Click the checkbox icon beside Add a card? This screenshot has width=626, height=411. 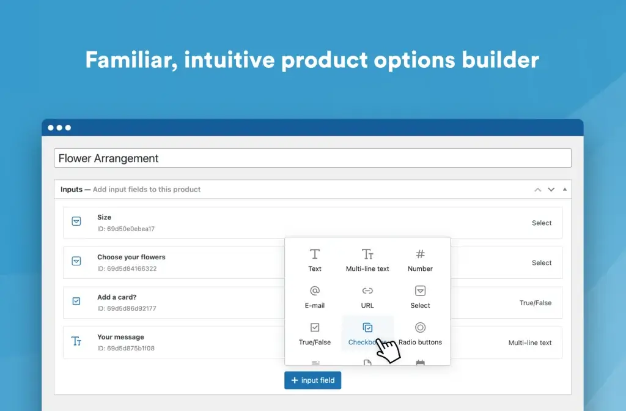76,302
